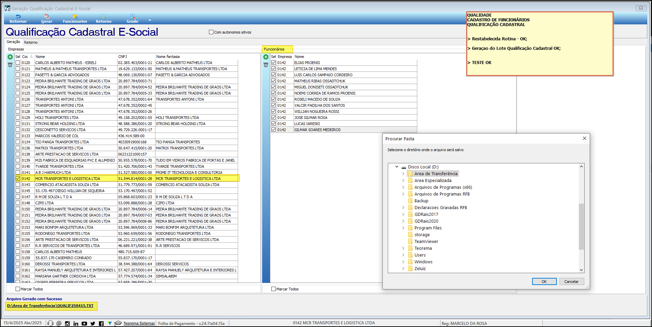
Task: Expand the Program Files folder
Action: click(403, 228)
